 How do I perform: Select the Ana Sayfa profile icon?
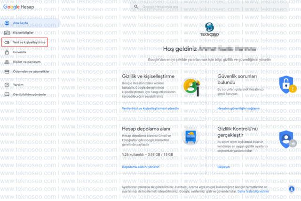(7, 23)
